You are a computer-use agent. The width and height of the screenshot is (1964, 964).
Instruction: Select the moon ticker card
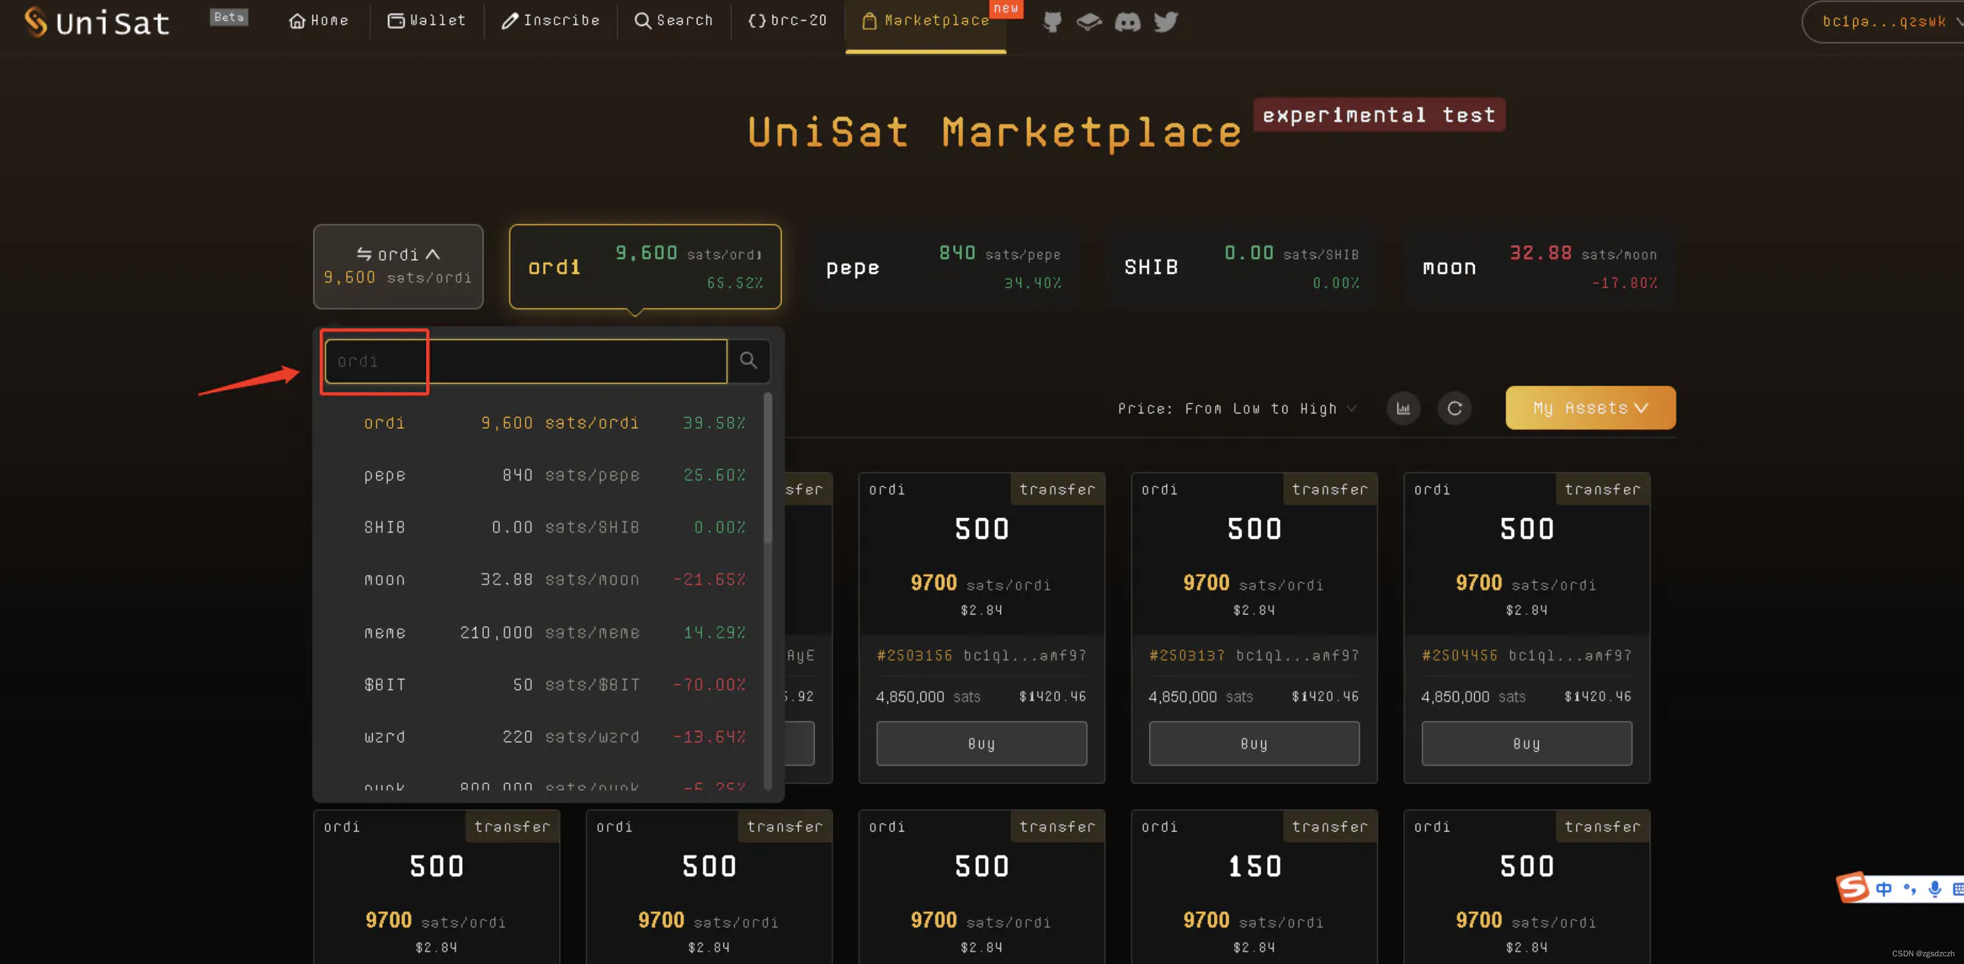pyautogui.click(x=1540, y=267)
